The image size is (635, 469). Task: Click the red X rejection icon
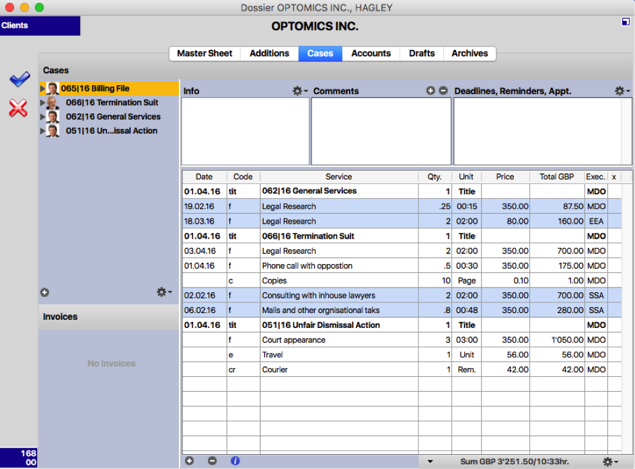click(18, 108)
